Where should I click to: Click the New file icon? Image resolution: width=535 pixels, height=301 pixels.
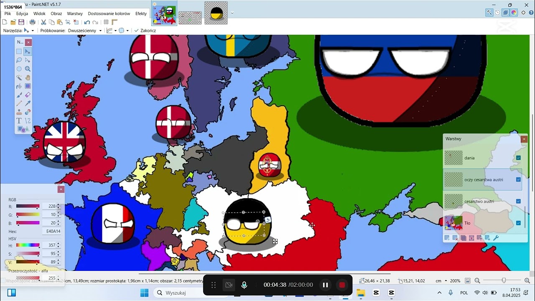(5, 22)
